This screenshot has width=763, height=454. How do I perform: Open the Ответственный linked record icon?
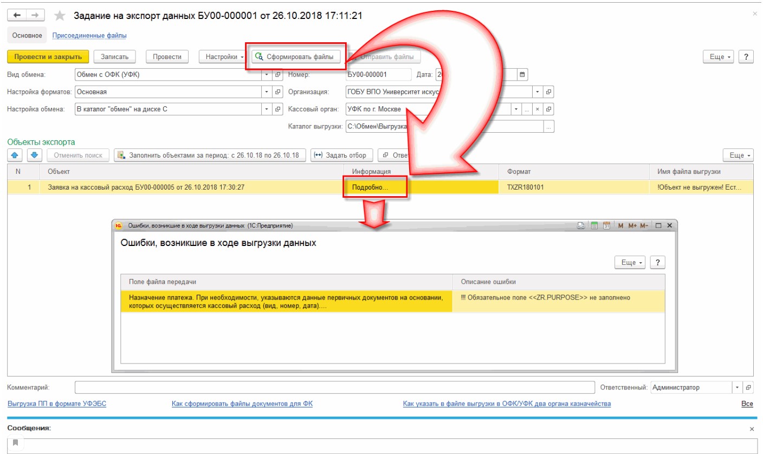pos(748,387)
